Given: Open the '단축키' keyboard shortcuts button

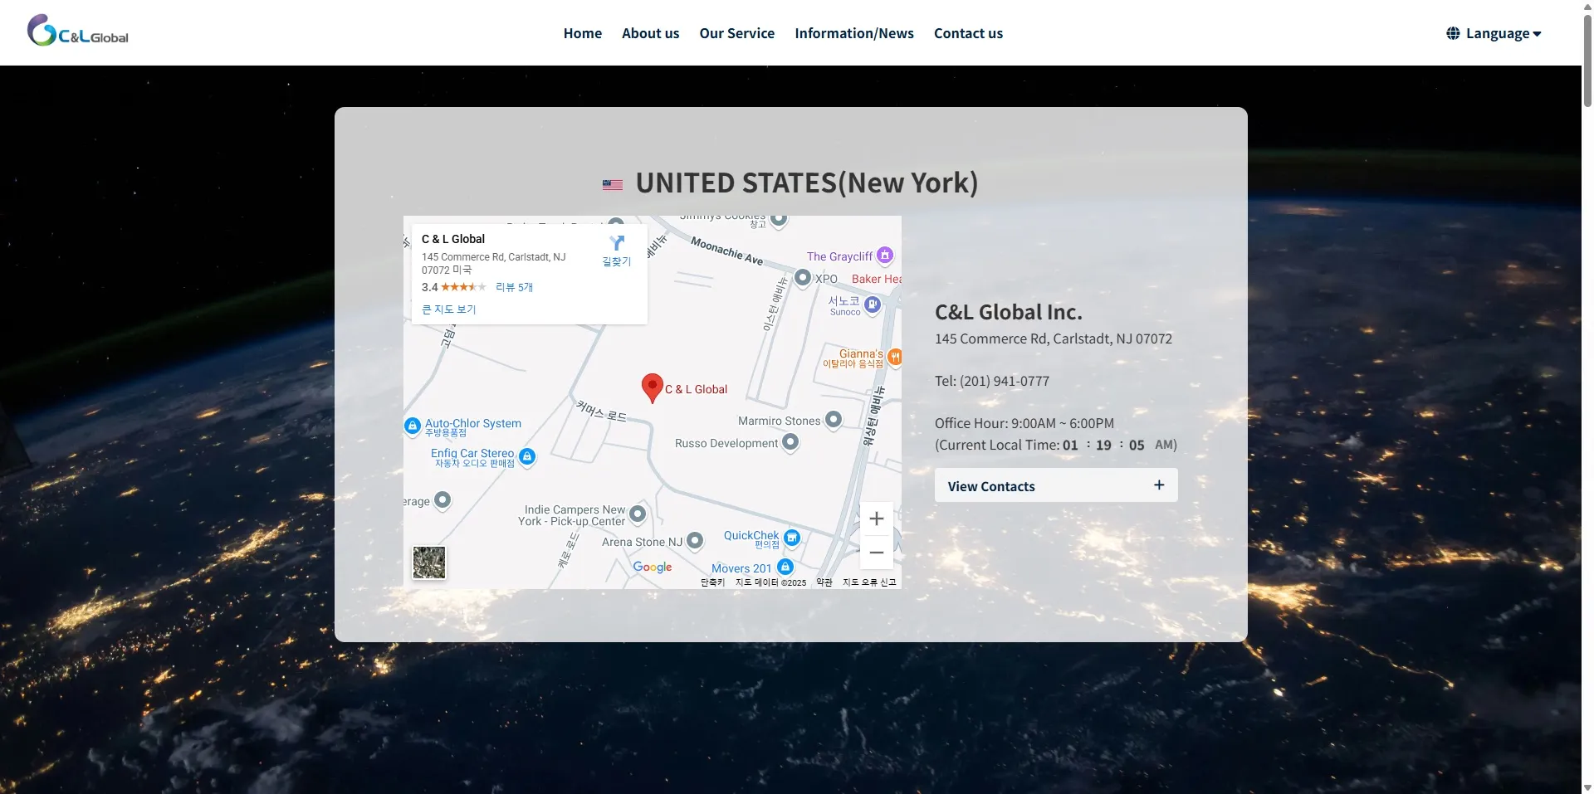Looking at the screenshot, I should (712, 582).
